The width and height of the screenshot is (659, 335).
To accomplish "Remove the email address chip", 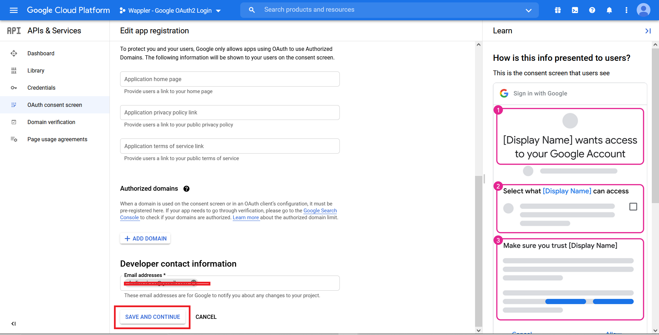I will (194, 282).
